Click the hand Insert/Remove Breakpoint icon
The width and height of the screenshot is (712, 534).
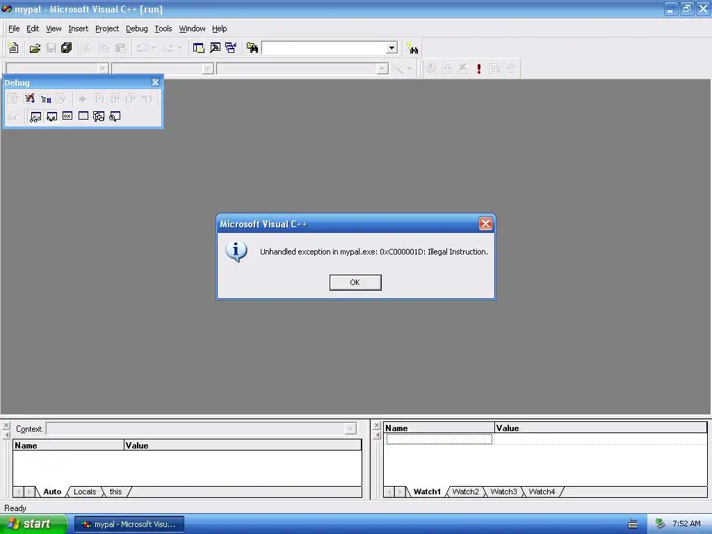pos(511,69)
